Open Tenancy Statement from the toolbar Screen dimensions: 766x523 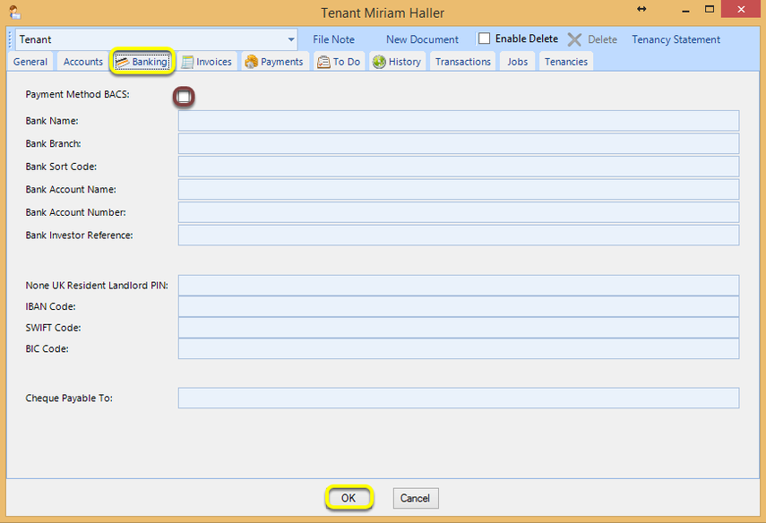pyautogui.click(x=676, y=39)
